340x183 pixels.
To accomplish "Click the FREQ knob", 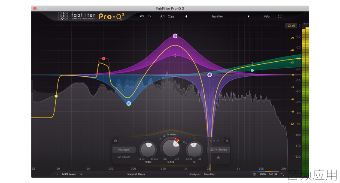I will pyautogui.click(x=148, y=150).
